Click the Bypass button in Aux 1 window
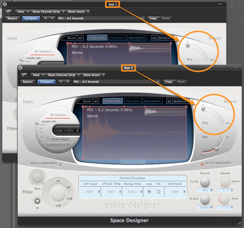Screen dimensions: 244x228 coord(28,82)
